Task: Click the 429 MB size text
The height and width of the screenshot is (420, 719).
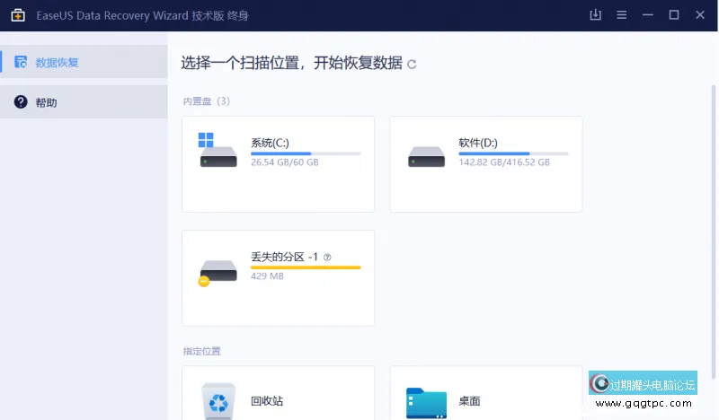Action: tap(267, 276)
